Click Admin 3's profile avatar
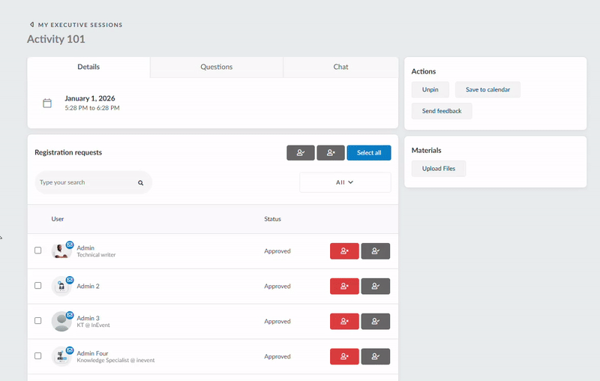The image size is (600, 381). tap(61, 321)
